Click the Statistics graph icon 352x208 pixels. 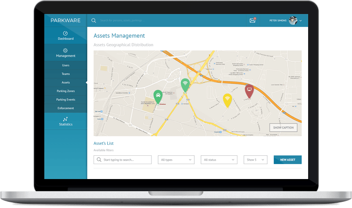click(x=65, y=119)
